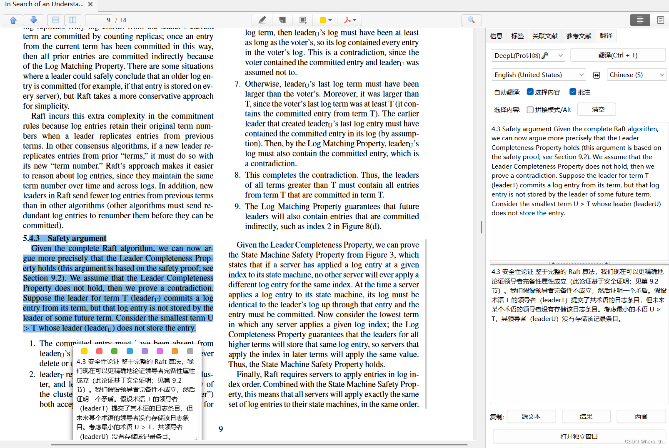Image resolution: width=669 pixels, height=448 pixels.
Task: Click the 自动翻译 label
Action: (x=507, y=92)
